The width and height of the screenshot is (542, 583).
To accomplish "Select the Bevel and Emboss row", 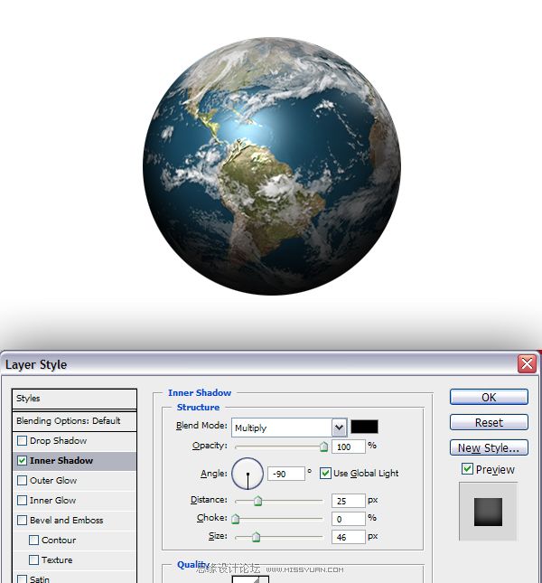I will click(x=74, y=520).
